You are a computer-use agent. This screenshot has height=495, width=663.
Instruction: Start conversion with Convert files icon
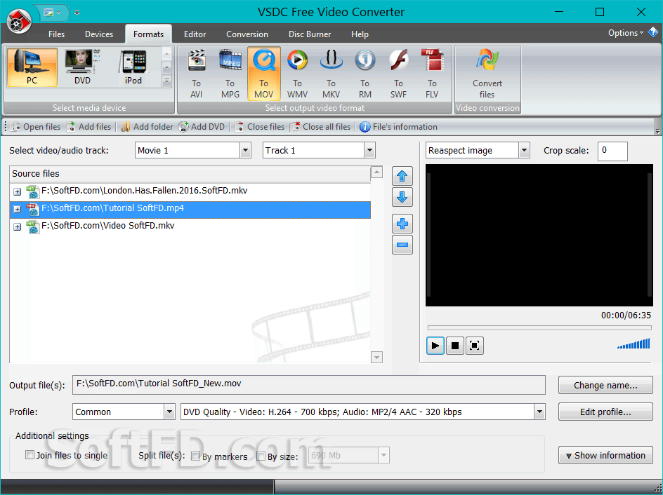487,74
